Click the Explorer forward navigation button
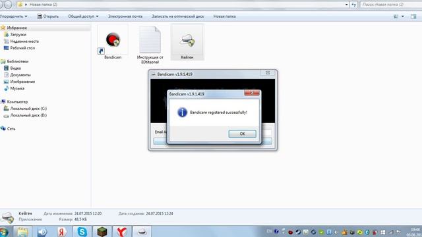Image resolution: width=422 pixels, height=237 pixels. pyautogui.click(x=8, y=5)
